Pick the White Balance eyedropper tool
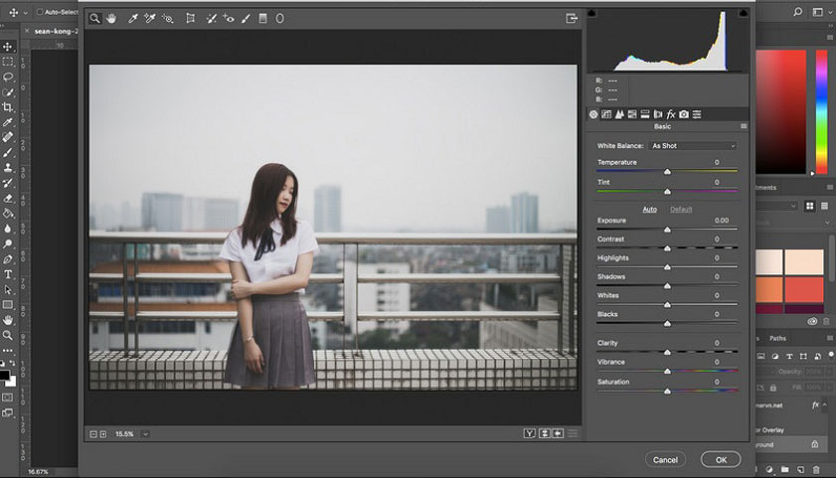The image size is (836, 479). click(133, 18)
